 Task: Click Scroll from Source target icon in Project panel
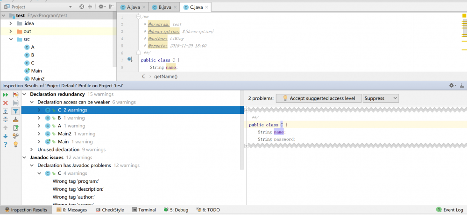(x=82, y=7)
